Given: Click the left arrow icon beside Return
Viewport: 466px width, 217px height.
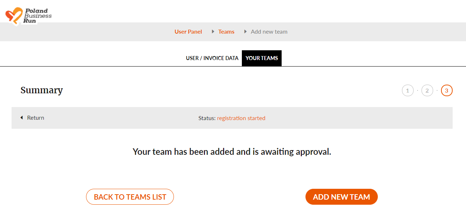Looking at the screenshot, I should coord(22,118).
